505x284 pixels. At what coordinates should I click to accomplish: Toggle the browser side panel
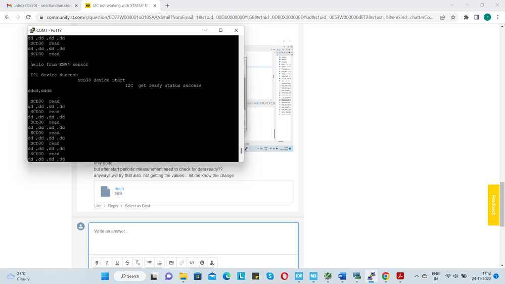(477, 17)
